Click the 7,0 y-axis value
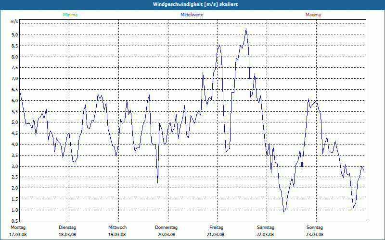This screenshot has width=385, height=240. coord(15,79)
